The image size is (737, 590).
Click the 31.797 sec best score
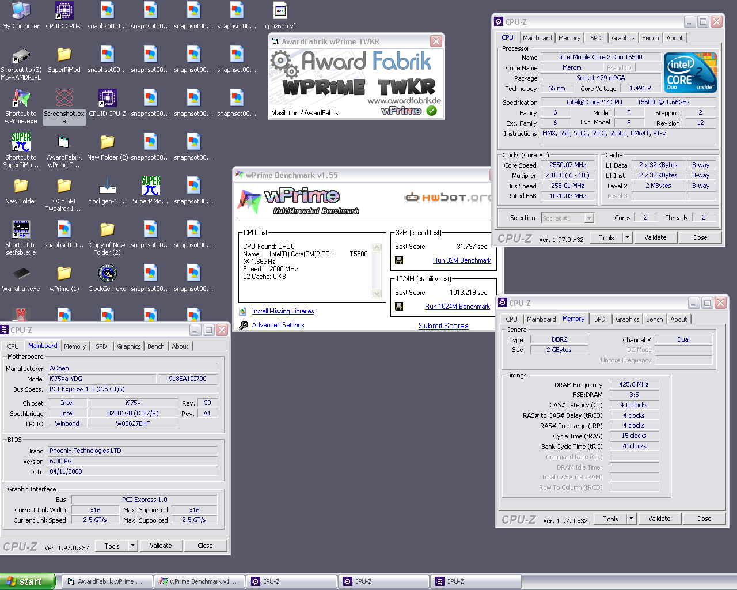click(x=472, y=247)
